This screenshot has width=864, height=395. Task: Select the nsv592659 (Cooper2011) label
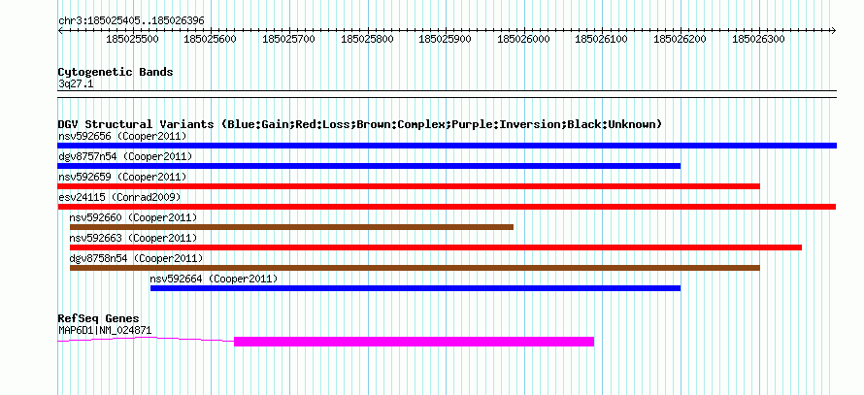pyautogui.click(x=122, y=177)
